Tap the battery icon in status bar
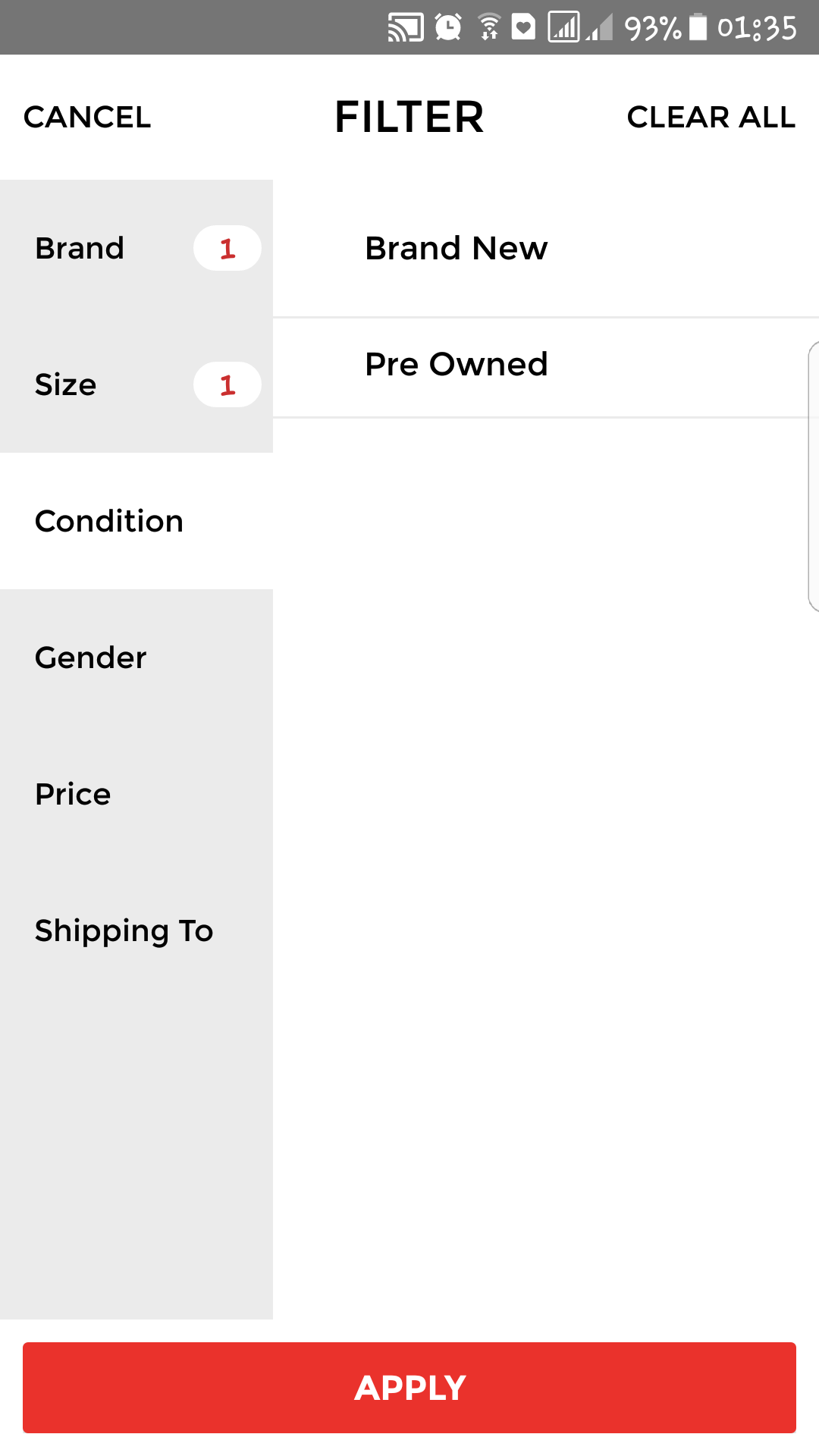Viewport: 819px width, 1456px height. 698,28
